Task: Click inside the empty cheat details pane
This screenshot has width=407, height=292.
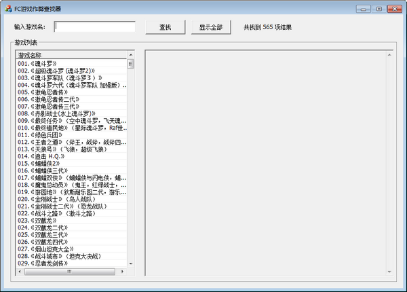Action: [x=265, y=163]
